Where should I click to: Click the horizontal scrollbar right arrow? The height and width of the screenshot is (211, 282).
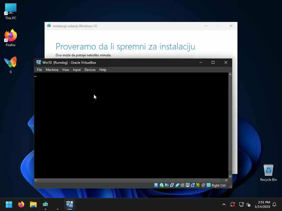[x=226, y=180]
